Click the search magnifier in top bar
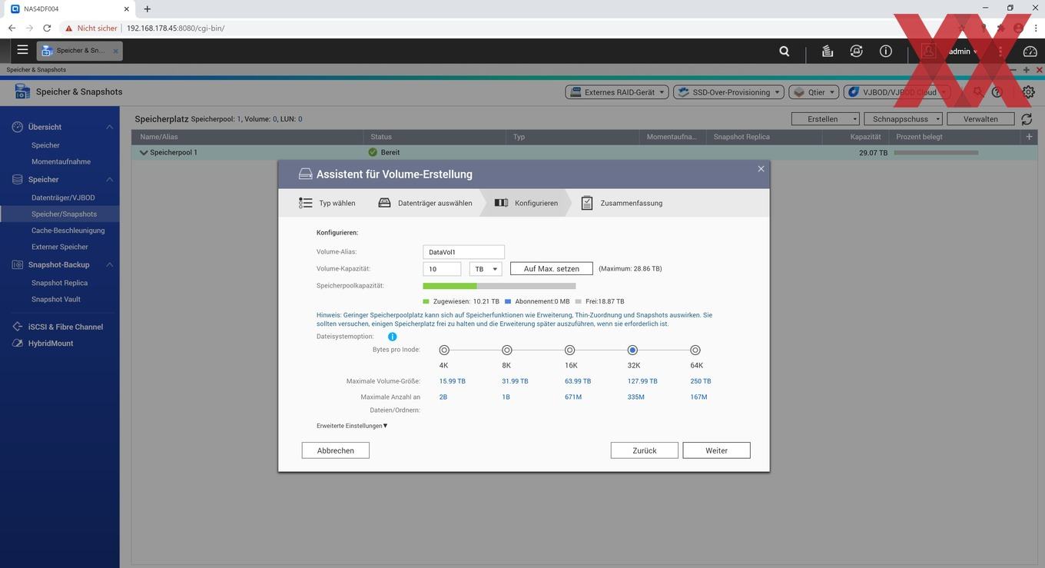 click(x=784, y=51)
